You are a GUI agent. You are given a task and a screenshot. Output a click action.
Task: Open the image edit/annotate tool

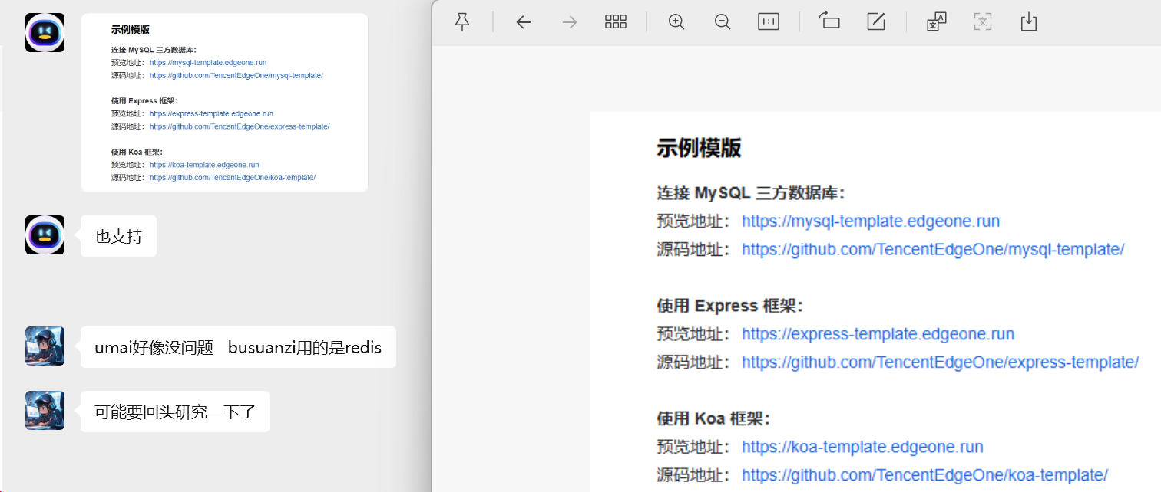876,21
